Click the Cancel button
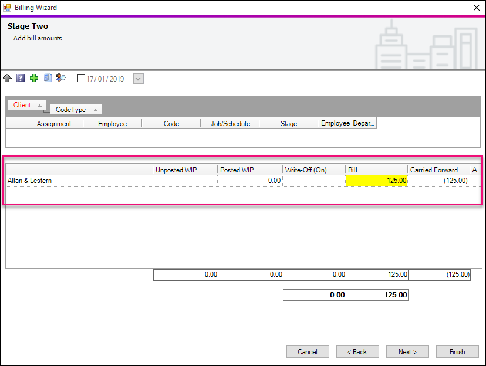Image resolution: width=486 pixels, height=366 pixels. click(308, 352)
